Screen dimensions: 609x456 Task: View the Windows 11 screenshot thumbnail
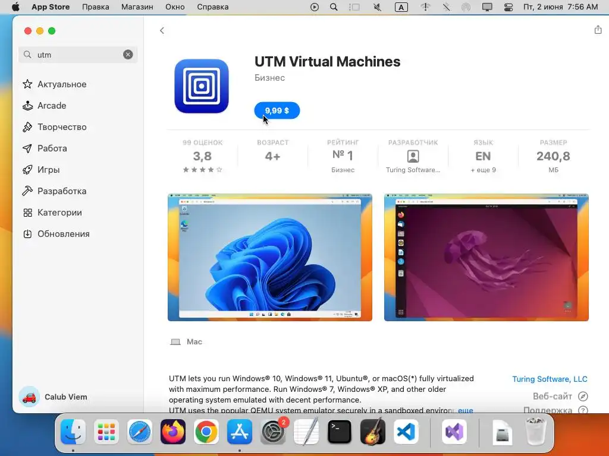pos(270,258)
